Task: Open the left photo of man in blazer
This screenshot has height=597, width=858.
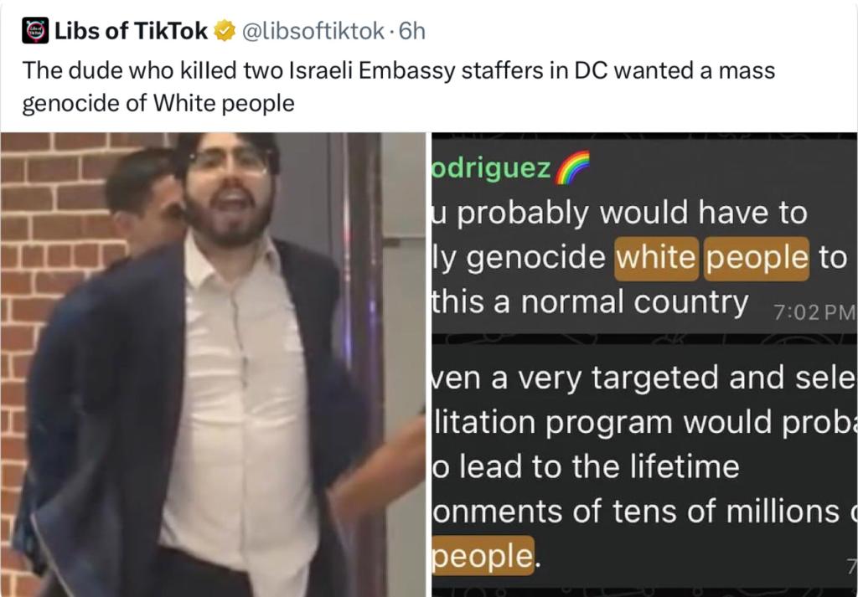Action: 213,365
